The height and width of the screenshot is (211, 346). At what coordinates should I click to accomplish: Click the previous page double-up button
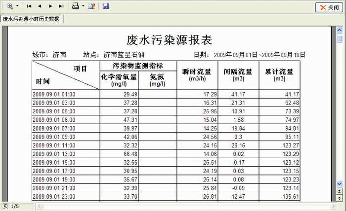click(x=340, y=191)
